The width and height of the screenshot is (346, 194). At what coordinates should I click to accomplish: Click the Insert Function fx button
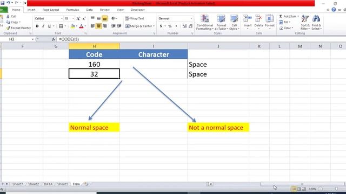[x=54, y=39]
